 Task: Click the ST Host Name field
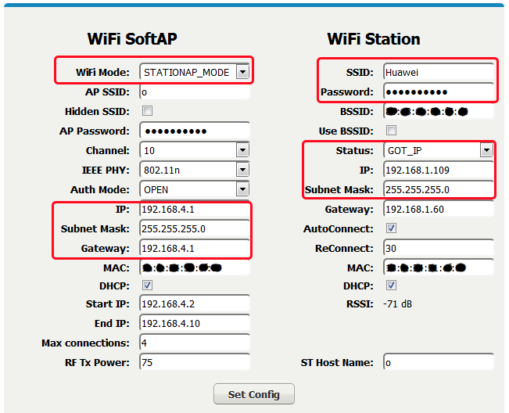439,362
